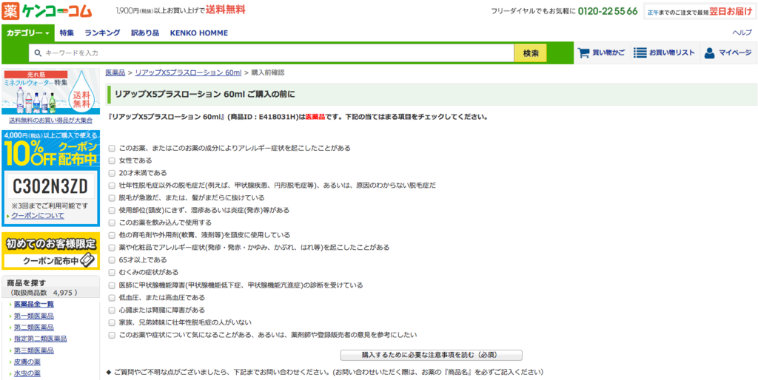This screenshot has width=758, height=380.
Task: Open the お買い物リスト list icon
Action: 640,52
